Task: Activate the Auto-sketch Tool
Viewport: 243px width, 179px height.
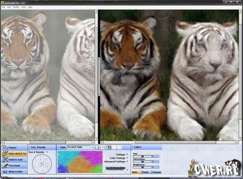Action: click(14, 153)
